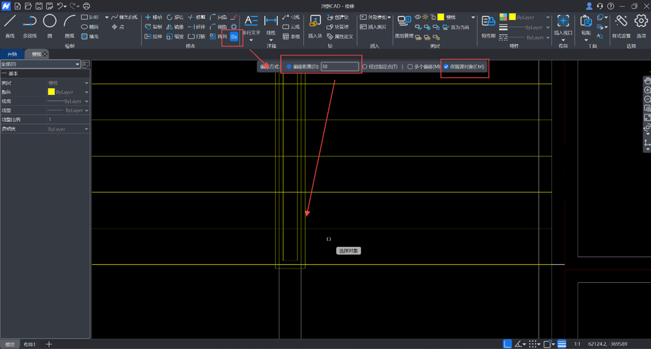This screenshot has height=349, width=651.
Task: Click the circle (圆) drawing tool
Action: click(49, 22)
